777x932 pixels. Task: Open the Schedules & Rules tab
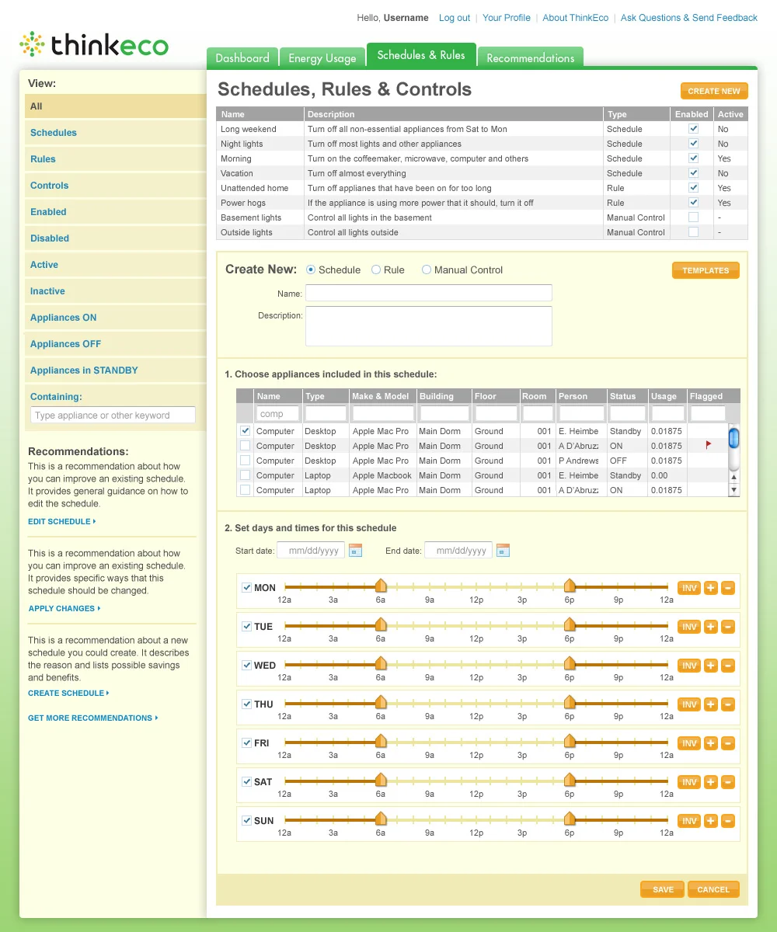tap(421, 55)
